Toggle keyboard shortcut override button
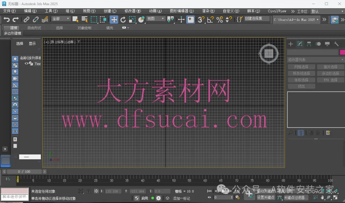Image resolution: width=345 pixels, height=203 pixels. coord(190,19)
